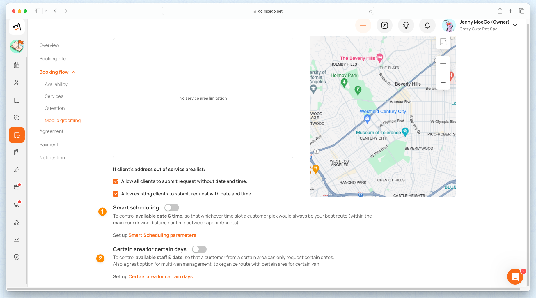This screenshot has height=298, width=536.
Task: Go to the Overview section
Action: (x=49, y=45)
